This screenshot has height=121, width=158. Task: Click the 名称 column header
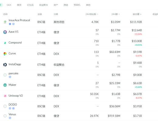5,14
